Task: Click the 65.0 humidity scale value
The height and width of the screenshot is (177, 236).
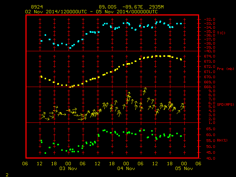Action: 211,129
